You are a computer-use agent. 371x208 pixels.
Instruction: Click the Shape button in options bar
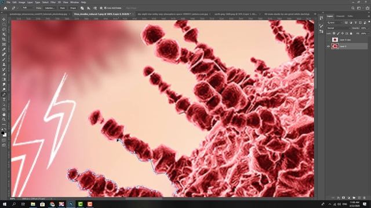pyautogui.click(x=73, y=8)
